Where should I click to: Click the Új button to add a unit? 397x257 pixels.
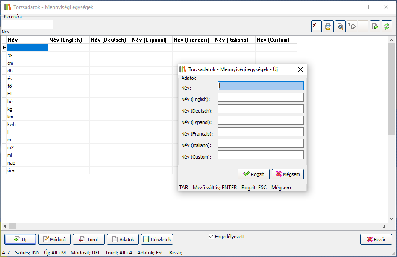(20, 240)
